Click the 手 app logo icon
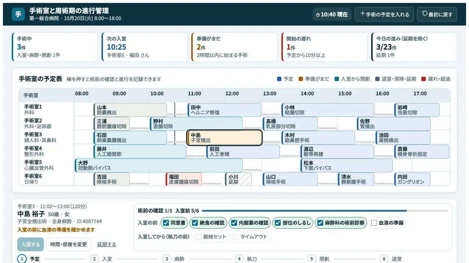Screen dimensions: 469x263 (x=18, y=14)
